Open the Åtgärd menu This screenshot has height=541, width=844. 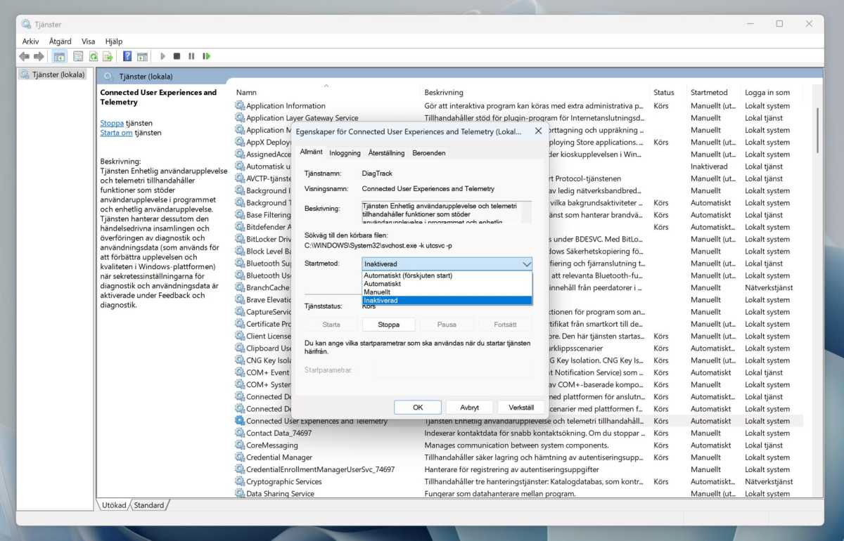(x=60, y=41)
